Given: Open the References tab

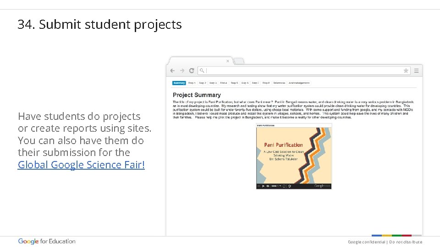Looking at the screenshot, I should (279, 83).
